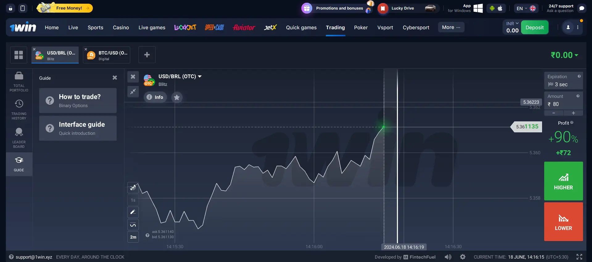Open the user profile icon
The image size is (592, 262).
pyautogui.click(x=568, y=27)
